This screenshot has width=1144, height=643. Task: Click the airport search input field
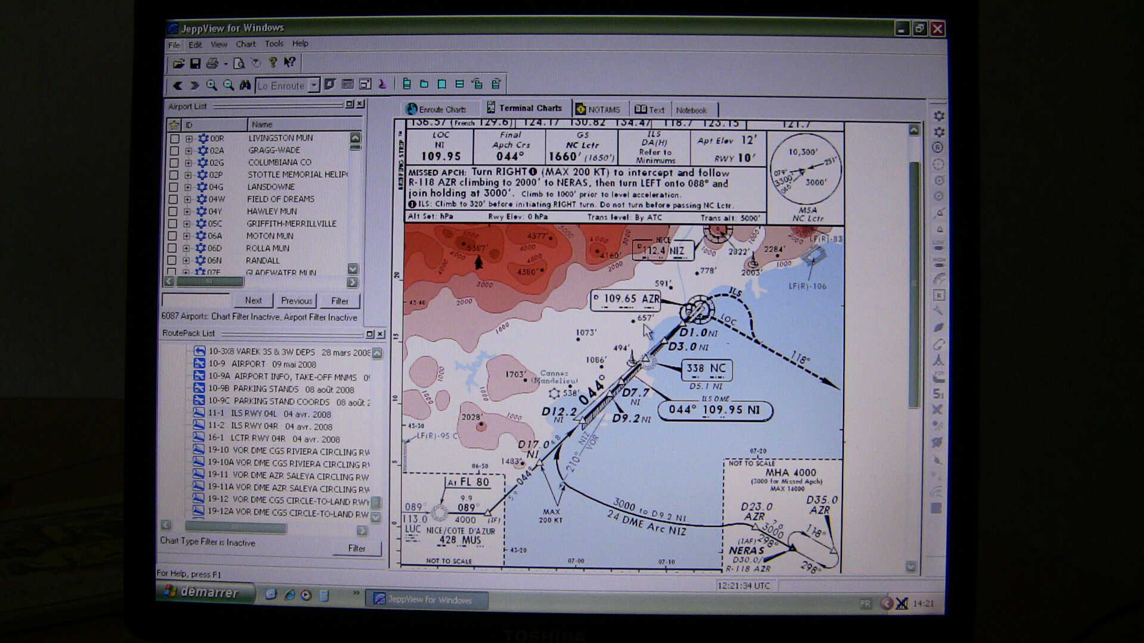[195, 300]
